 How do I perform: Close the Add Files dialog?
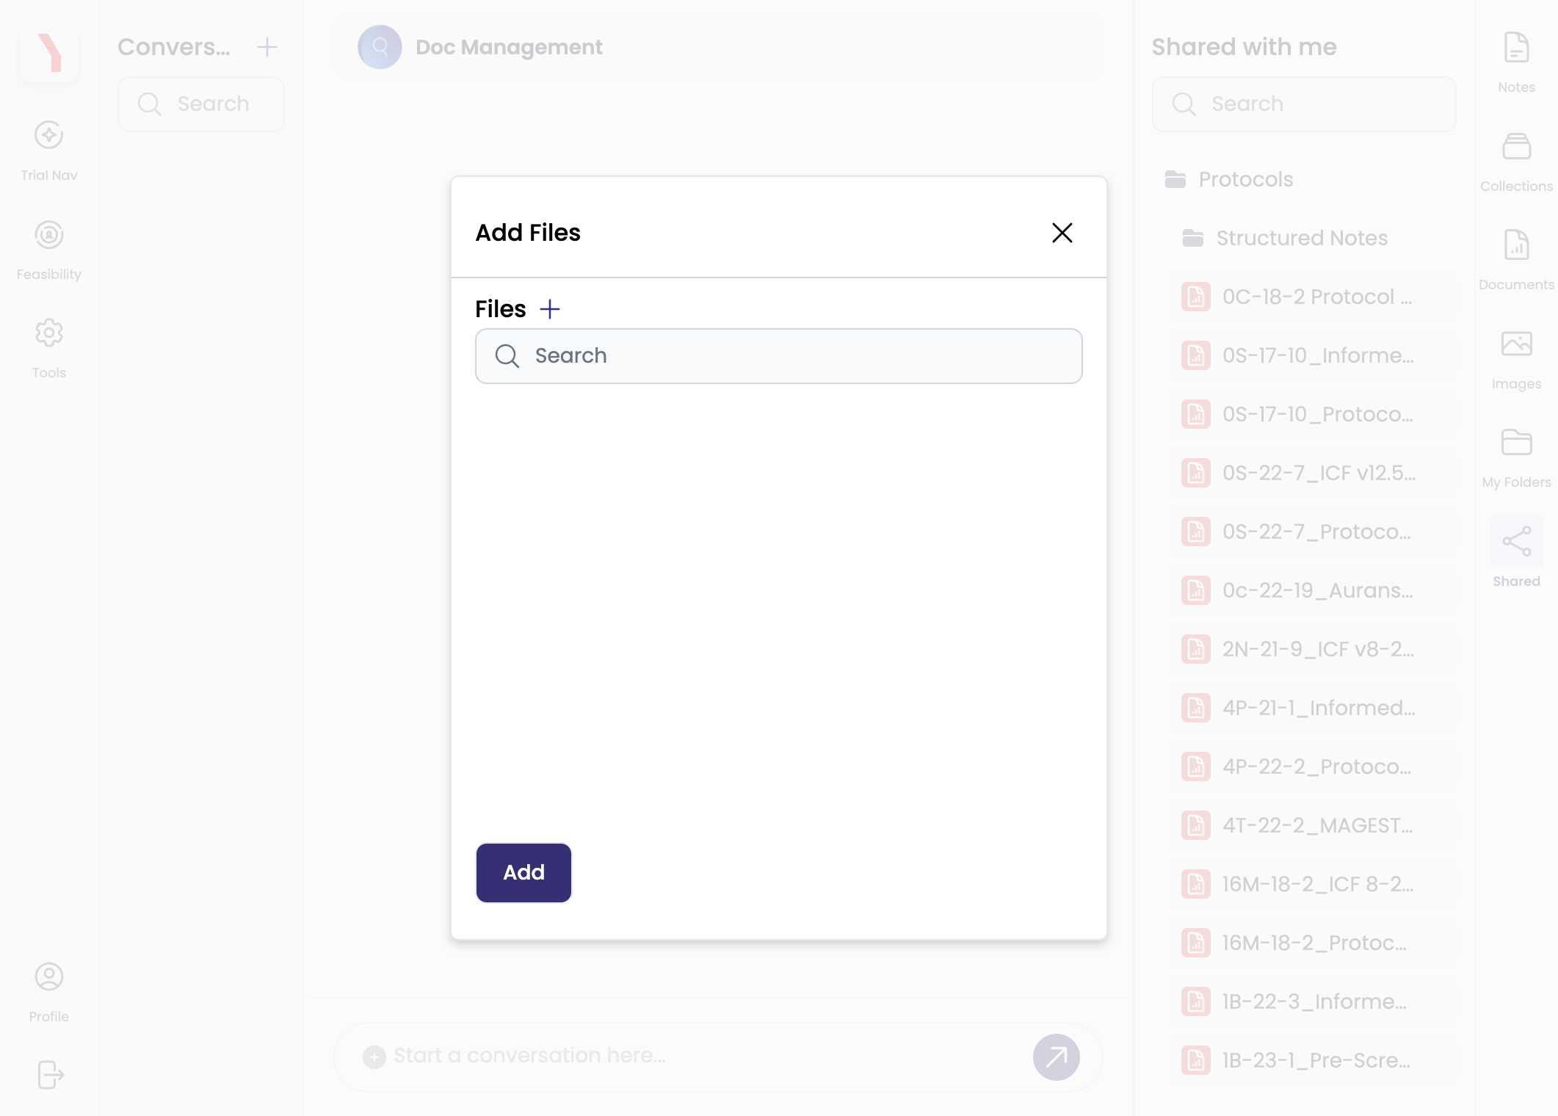(x=1062, y=233)
